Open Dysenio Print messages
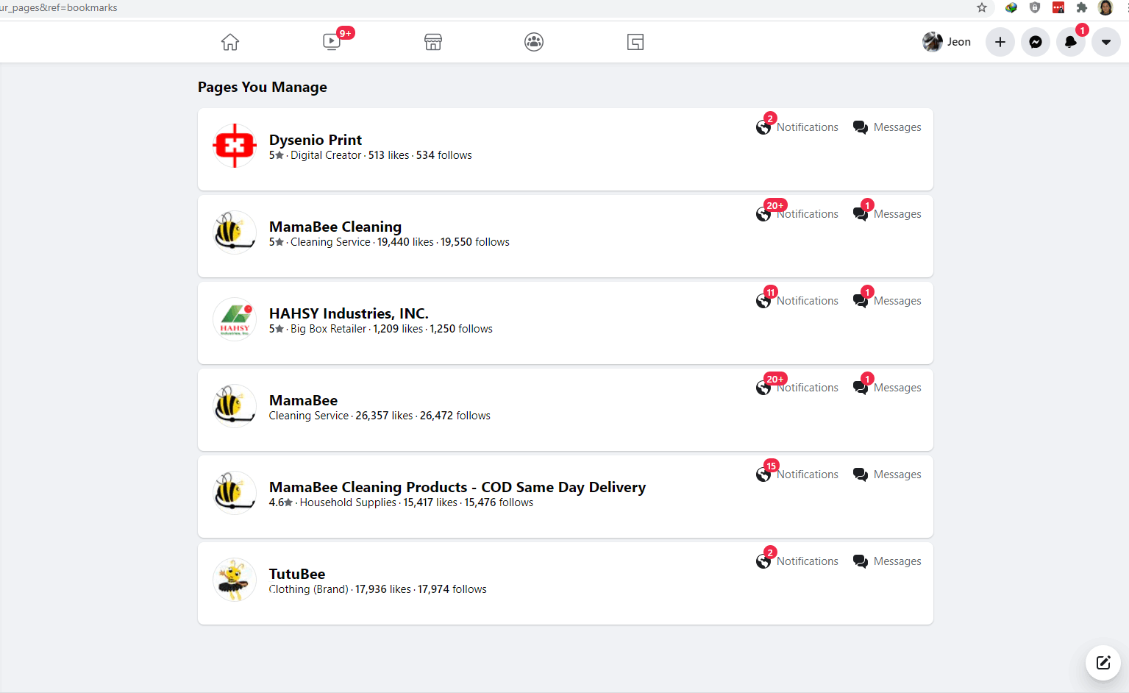 click(887, 127)
